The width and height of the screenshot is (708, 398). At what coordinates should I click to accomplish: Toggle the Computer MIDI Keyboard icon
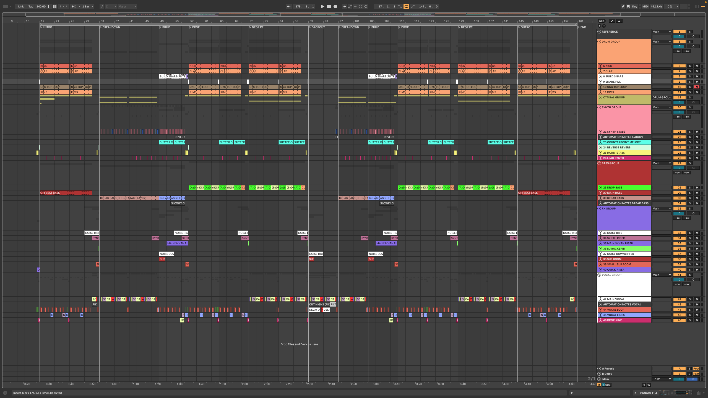(628, 6)
